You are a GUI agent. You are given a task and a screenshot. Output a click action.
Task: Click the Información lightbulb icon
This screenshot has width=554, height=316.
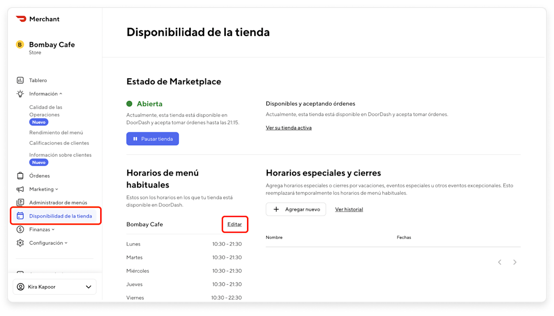tap(20, 94)
